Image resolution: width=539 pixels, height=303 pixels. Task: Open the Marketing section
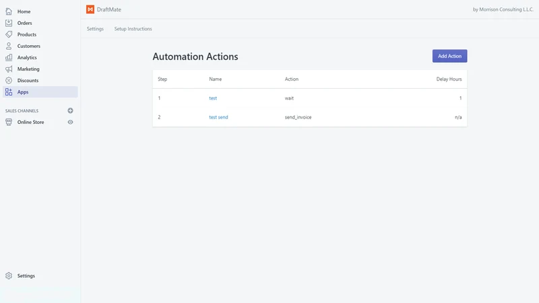pos(28,69)
